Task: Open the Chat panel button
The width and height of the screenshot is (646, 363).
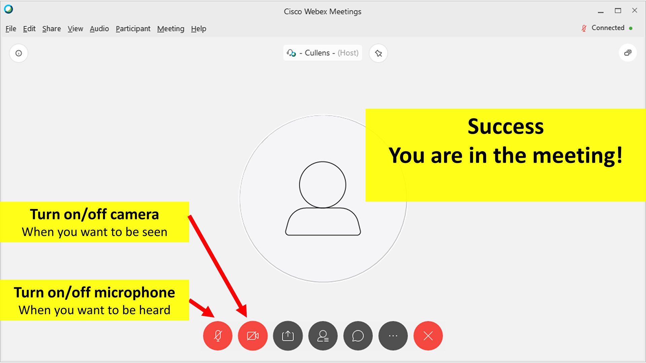Action: (x=358, y=336)
